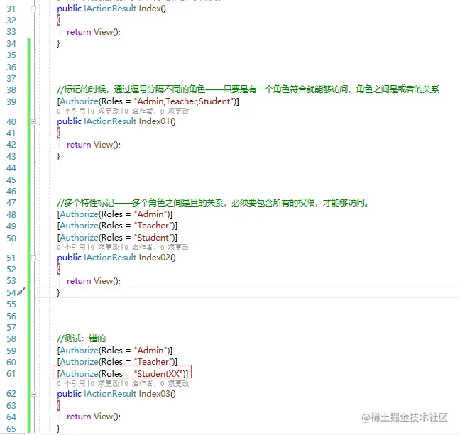Click "return View();" on line 42
This screenshot has width=460, height=435.
[94, 145]
